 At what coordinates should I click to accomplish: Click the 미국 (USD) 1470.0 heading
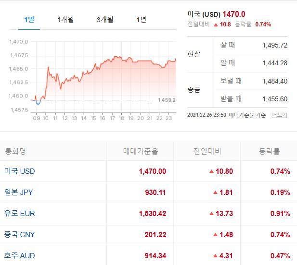coord(216,14)
